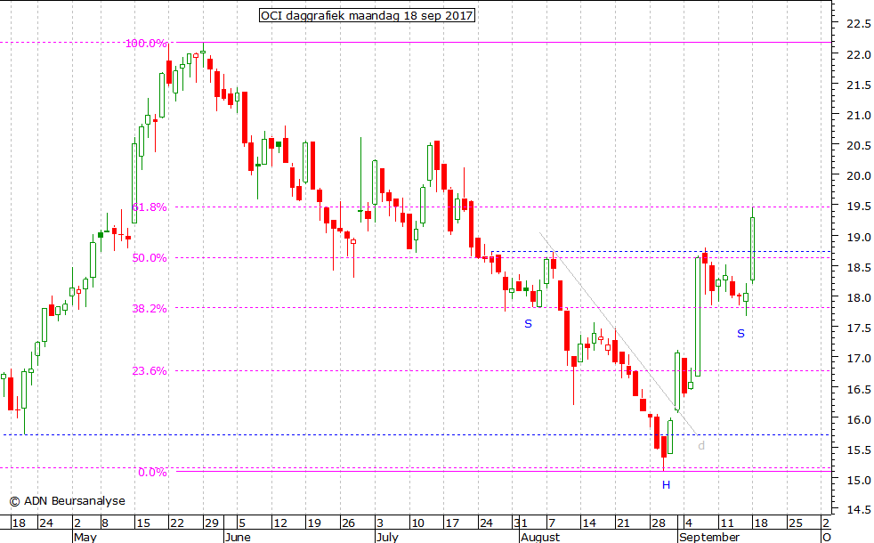Click the '61.8%' Fibonacci label
The width and height of the screenshot is (874, 543).
coord(150,207)
